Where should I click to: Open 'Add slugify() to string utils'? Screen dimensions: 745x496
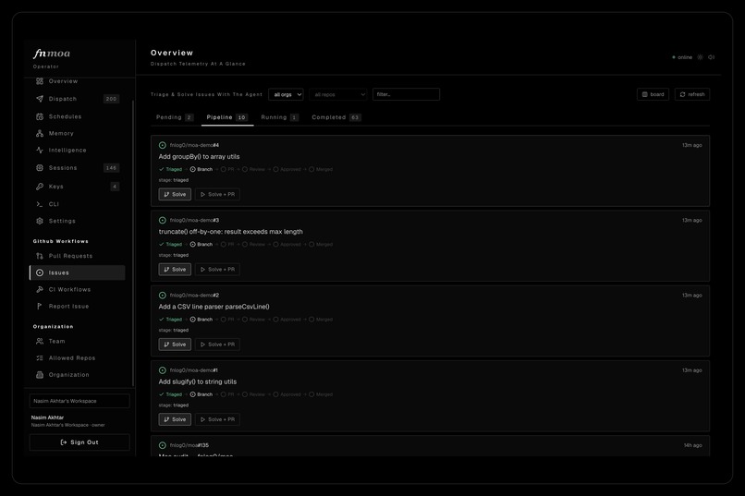click(198, 381)
